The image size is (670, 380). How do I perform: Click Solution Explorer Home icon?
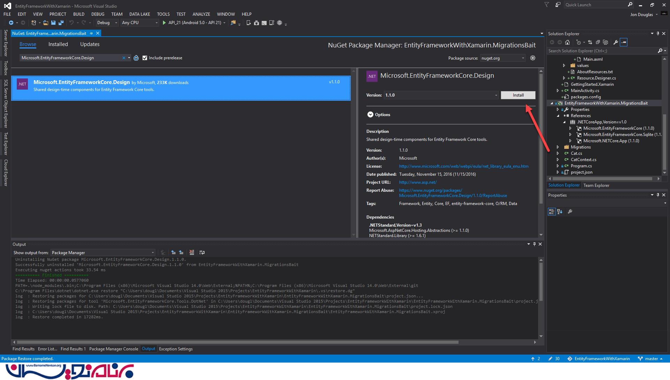tap(567, 42)
